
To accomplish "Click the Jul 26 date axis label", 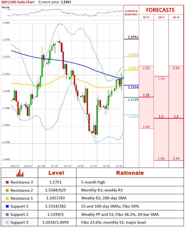I will (x=119, y=166).
